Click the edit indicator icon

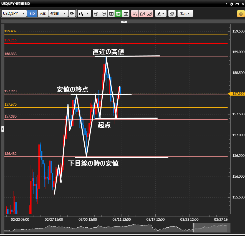coord(142,13)
